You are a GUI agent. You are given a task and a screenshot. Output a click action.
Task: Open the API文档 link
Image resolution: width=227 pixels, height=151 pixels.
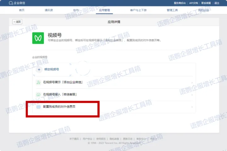[x=194, y=3]
